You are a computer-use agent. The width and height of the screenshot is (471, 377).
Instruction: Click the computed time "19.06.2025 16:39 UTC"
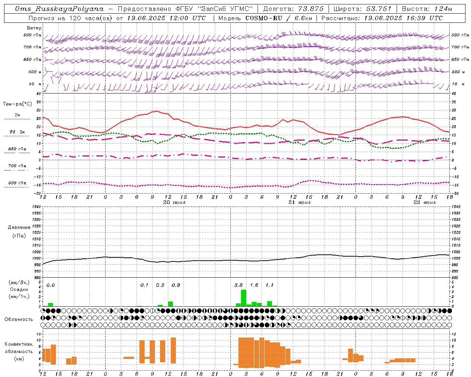[x=403, y=18]
